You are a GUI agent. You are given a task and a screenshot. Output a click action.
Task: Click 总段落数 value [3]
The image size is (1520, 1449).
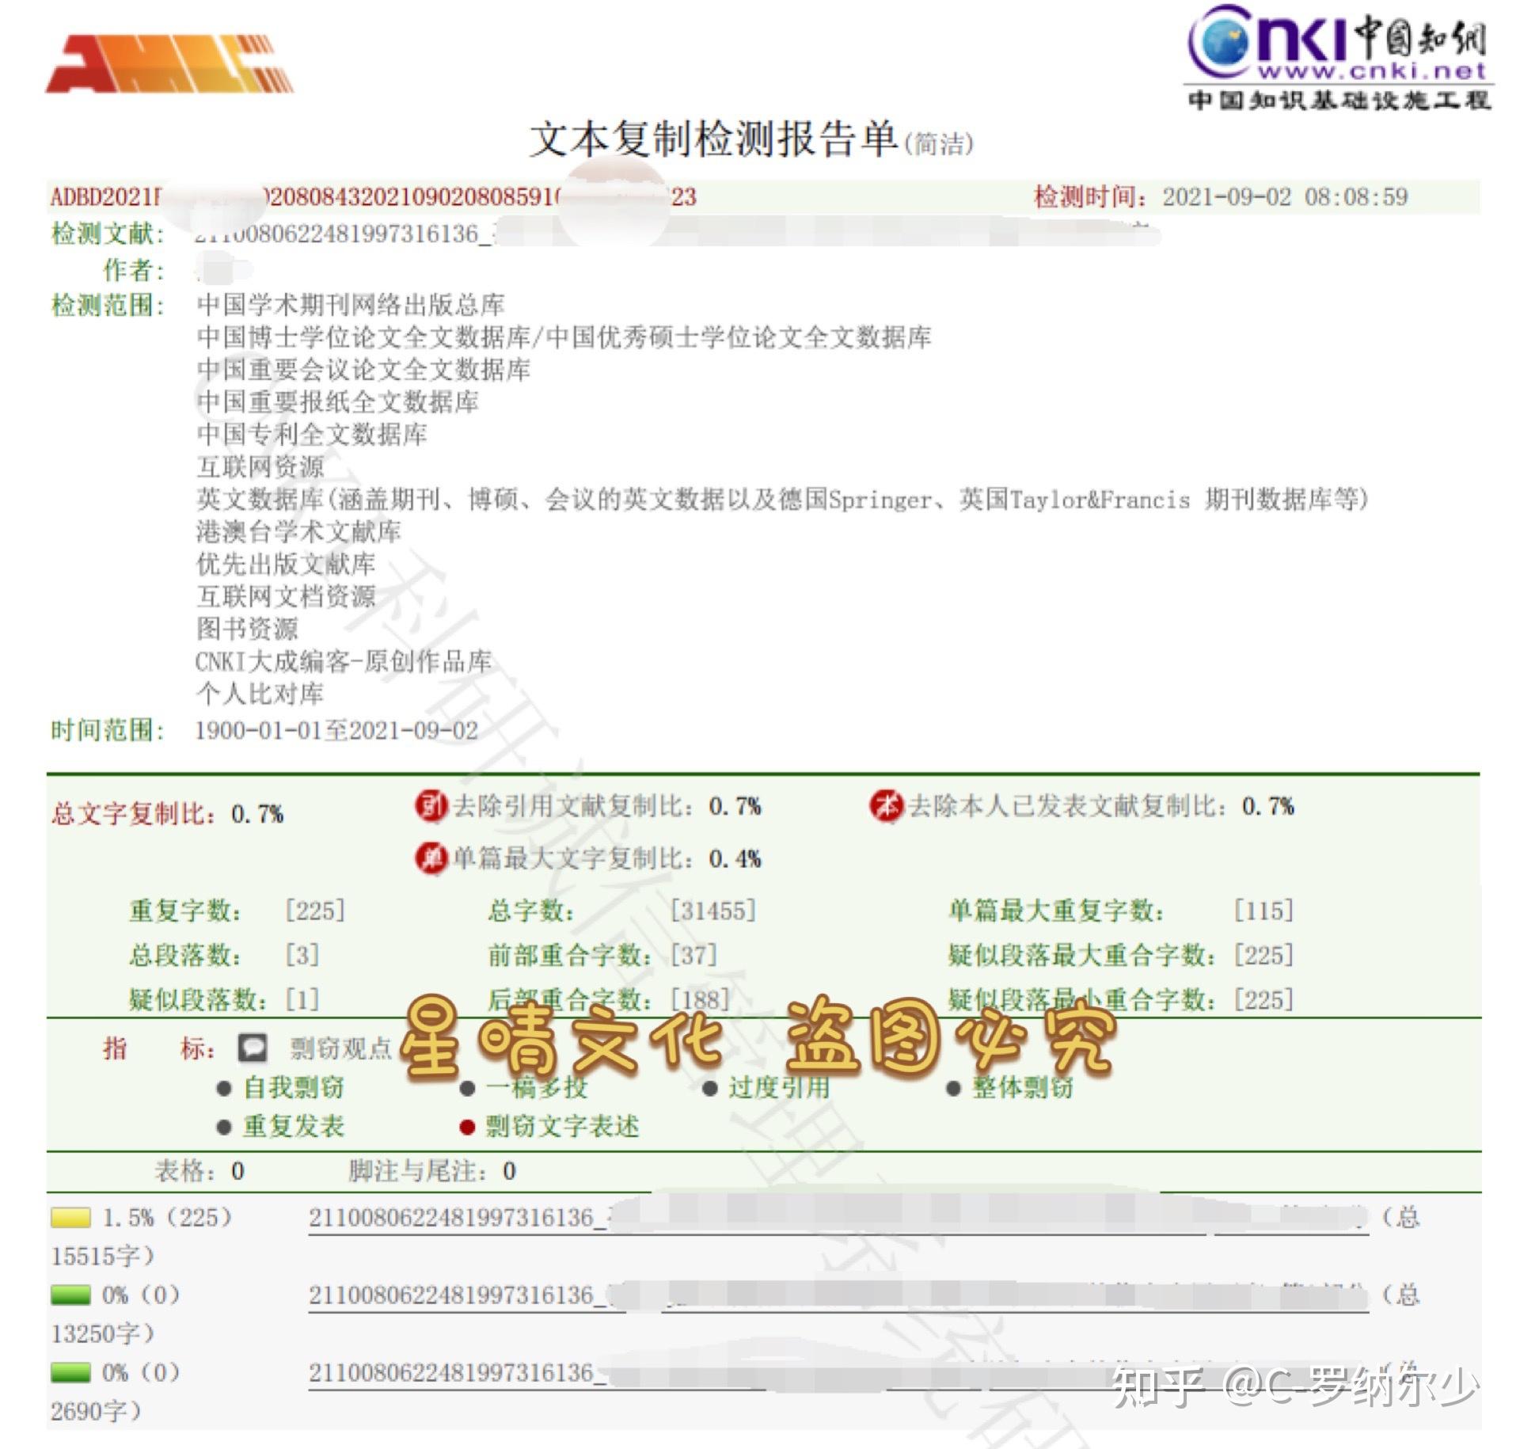302,955
